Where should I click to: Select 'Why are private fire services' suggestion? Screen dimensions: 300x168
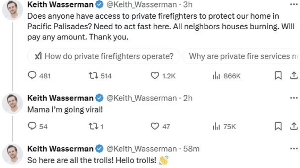click(x=242, y=56)
